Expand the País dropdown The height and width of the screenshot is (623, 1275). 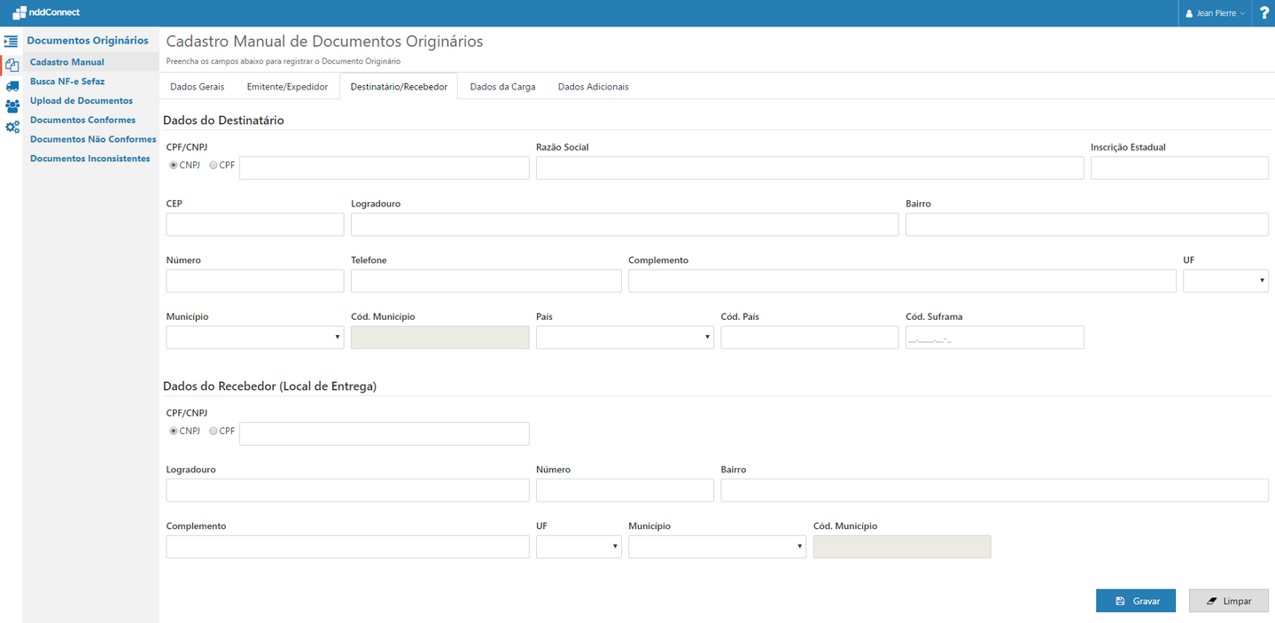[x=625, y=338]
